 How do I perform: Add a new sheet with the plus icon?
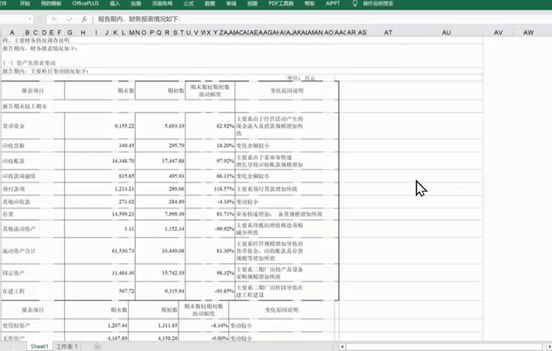(x=97, y=347)
